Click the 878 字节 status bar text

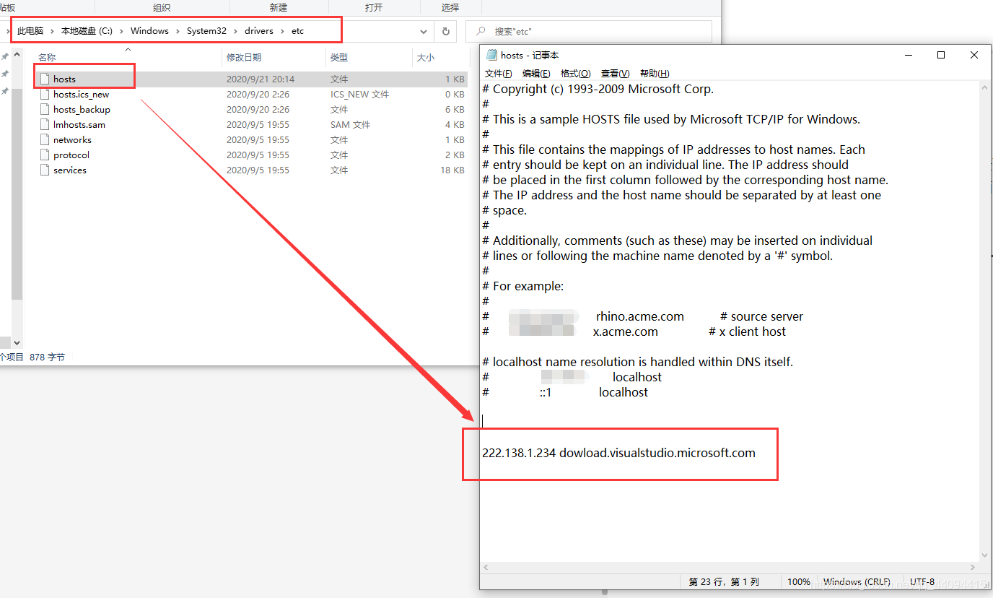tap(47, 357)
